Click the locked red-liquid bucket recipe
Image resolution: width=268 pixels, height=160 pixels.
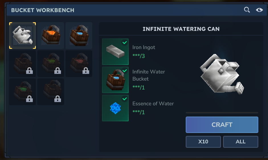[79, 64]
